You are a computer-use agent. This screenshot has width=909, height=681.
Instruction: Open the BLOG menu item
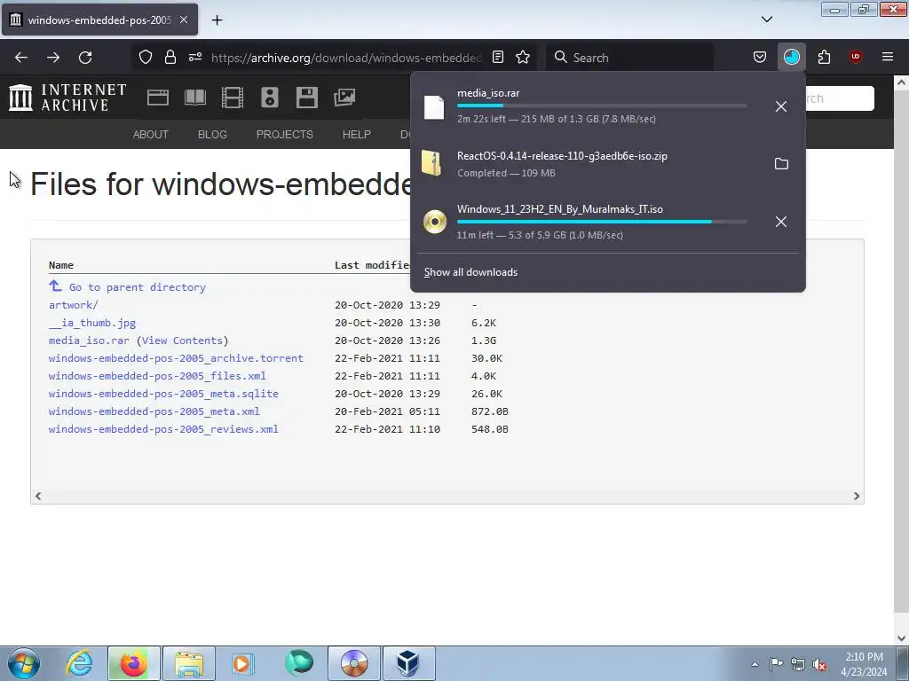click(212, 135)
